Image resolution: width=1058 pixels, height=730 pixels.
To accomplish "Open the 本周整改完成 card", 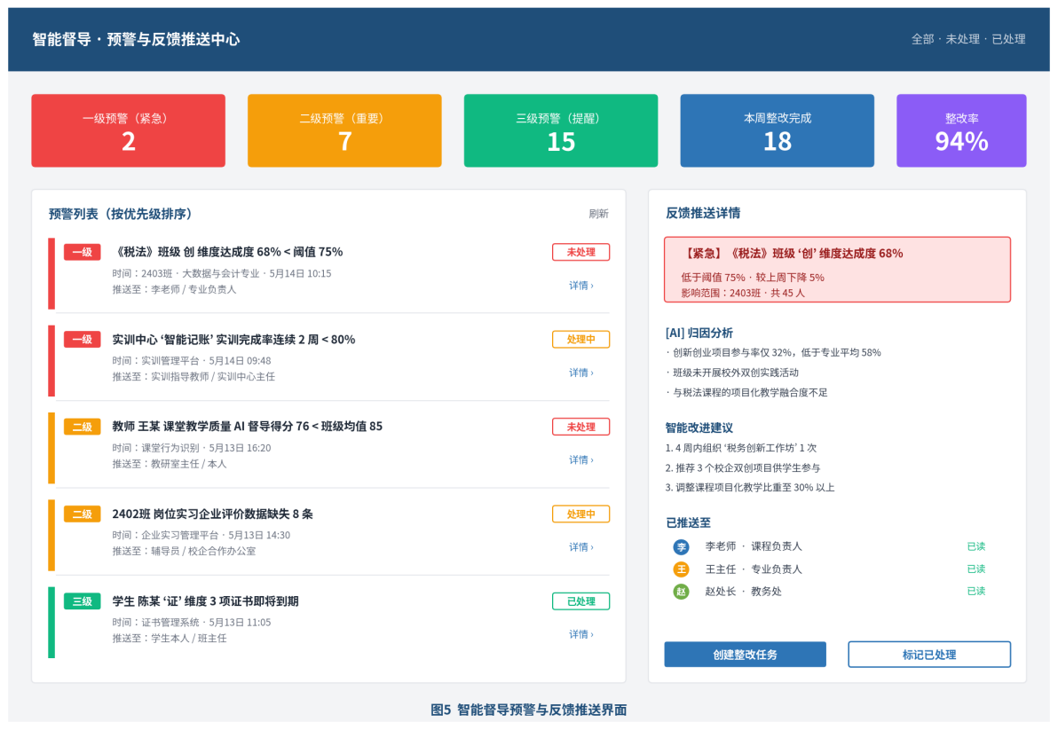I will point(778,130).
